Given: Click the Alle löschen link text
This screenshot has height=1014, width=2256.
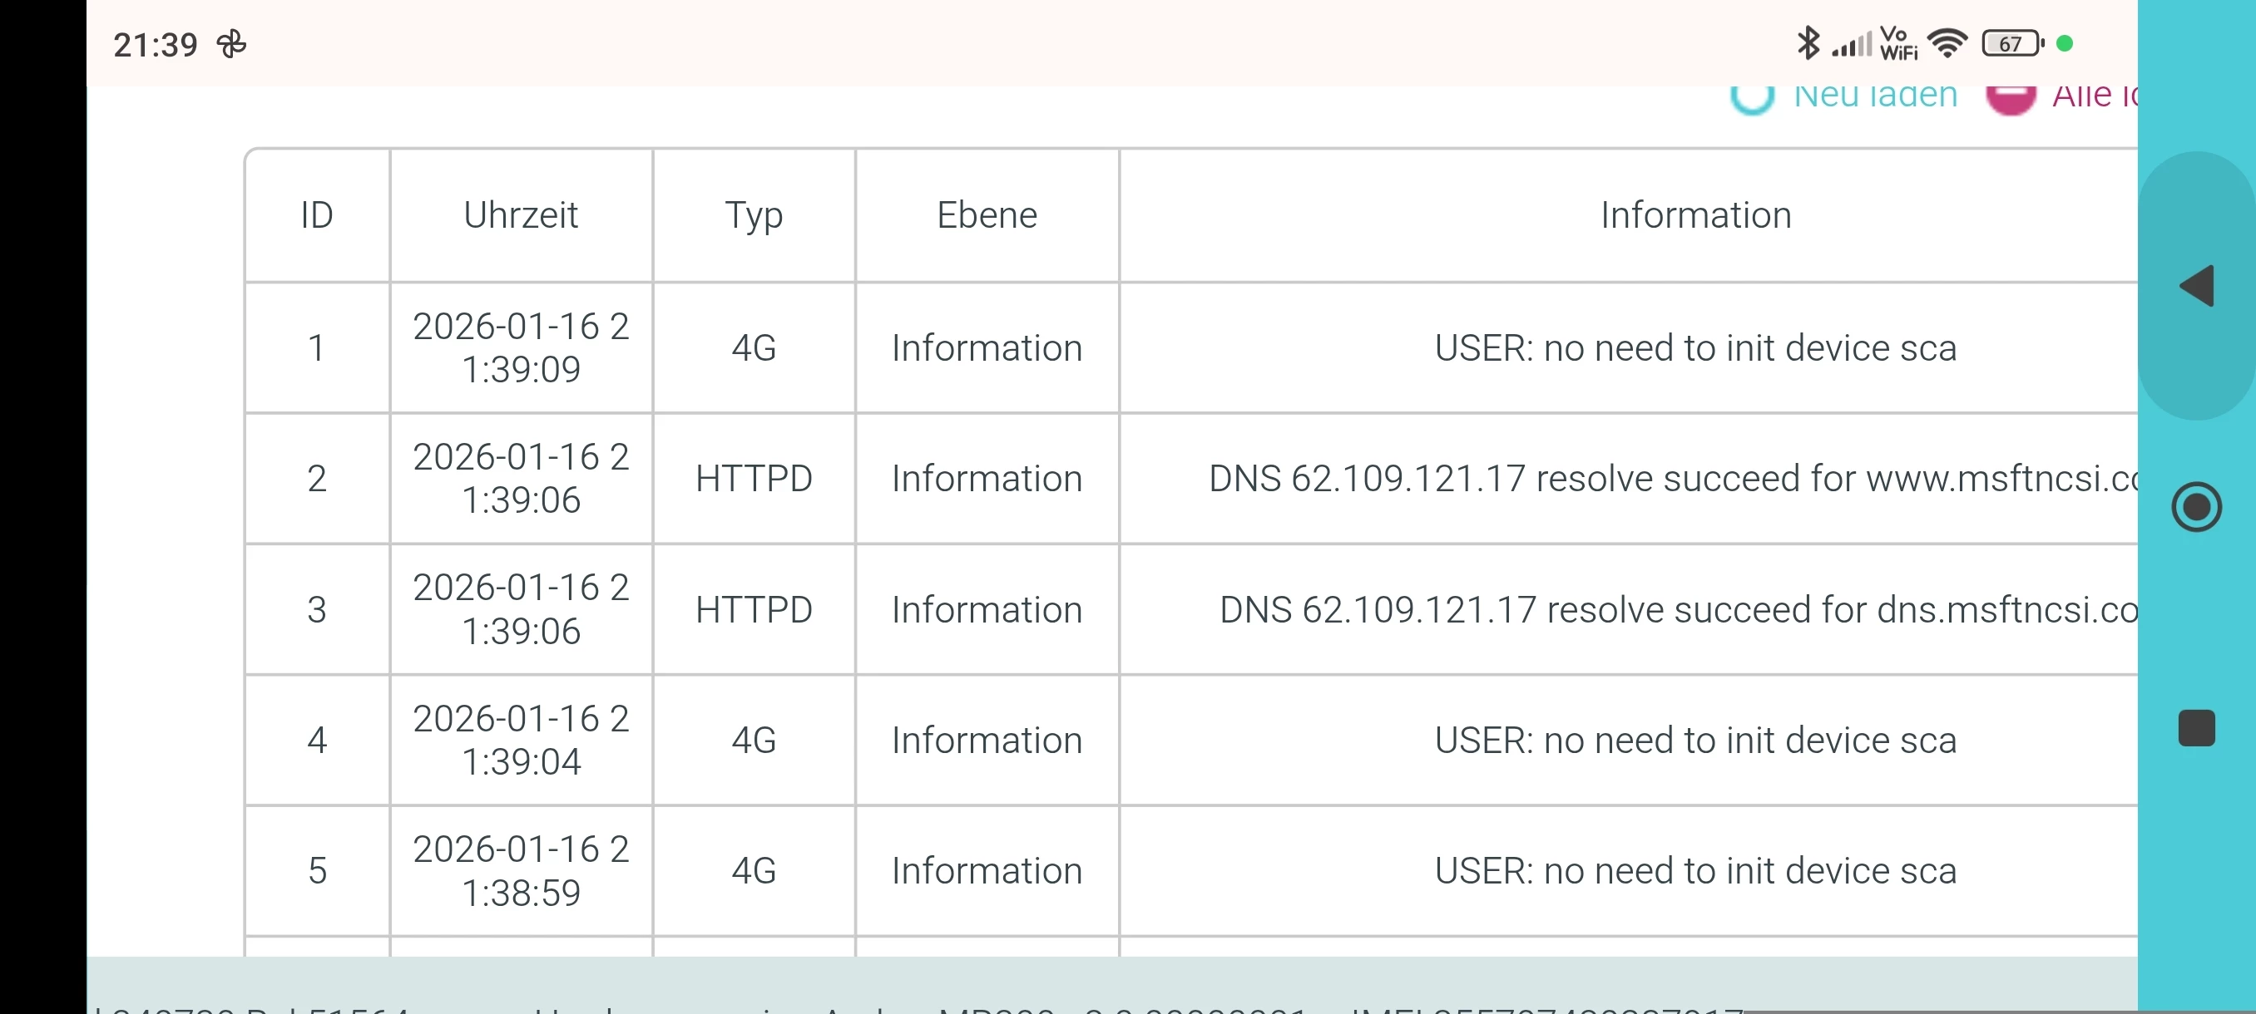Looking at the screenshot, I should (2094, 96).
